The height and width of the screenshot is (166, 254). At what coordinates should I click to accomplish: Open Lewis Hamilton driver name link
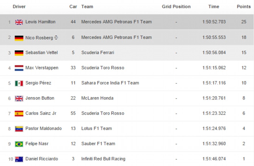tap(40, 22)
